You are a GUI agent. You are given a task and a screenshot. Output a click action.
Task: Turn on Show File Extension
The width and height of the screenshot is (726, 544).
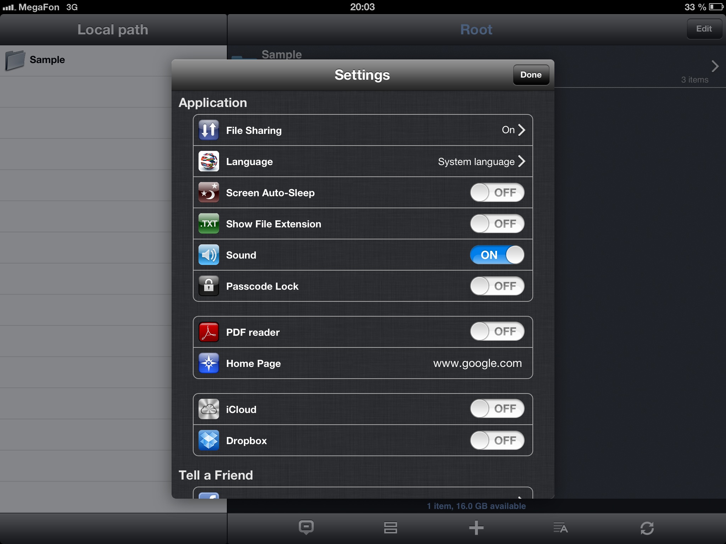497,223
